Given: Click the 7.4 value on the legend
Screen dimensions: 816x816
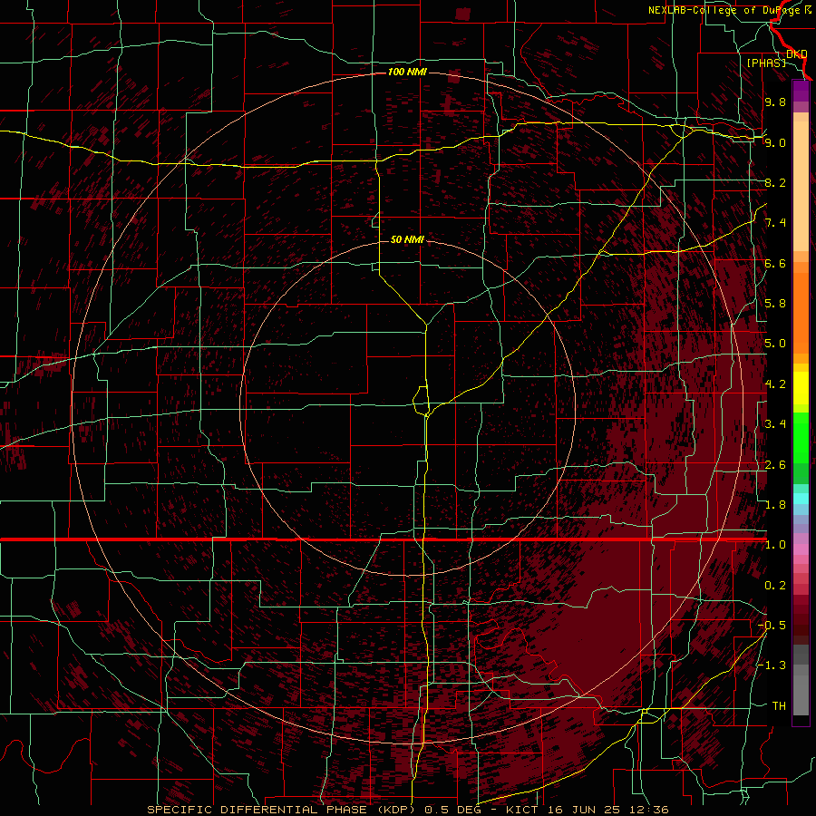Looking at the screenshot, I should pyautogui.click(x=775, y=223).
